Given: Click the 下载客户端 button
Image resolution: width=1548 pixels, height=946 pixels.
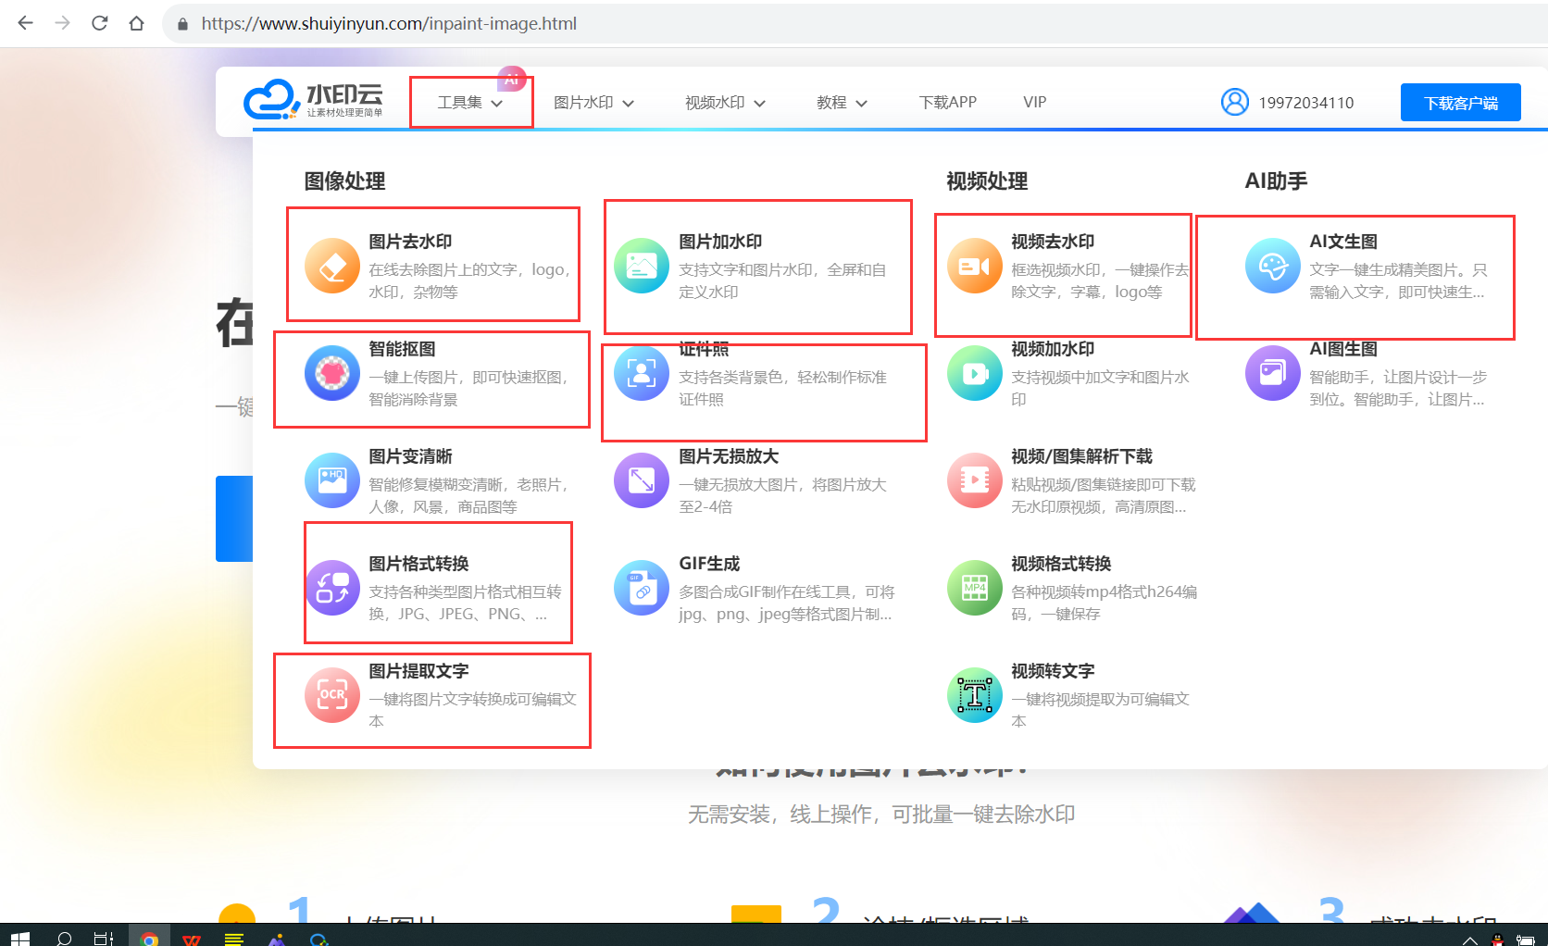Looking at the screenshot, I should [1461, 103].
